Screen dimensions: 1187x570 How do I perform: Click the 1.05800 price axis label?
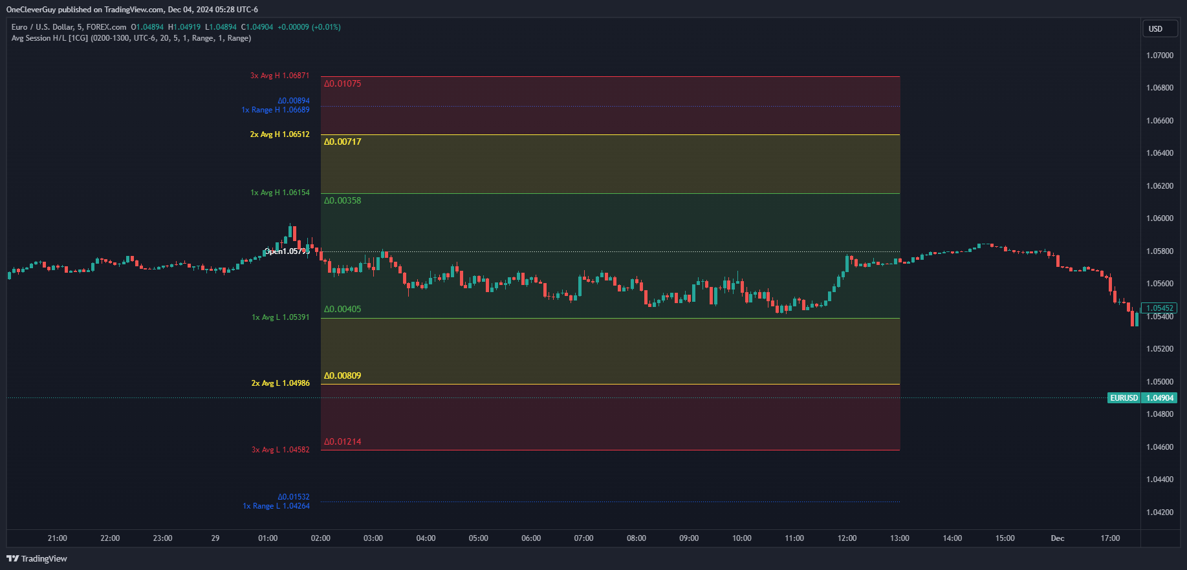[x=1160, y=251]
